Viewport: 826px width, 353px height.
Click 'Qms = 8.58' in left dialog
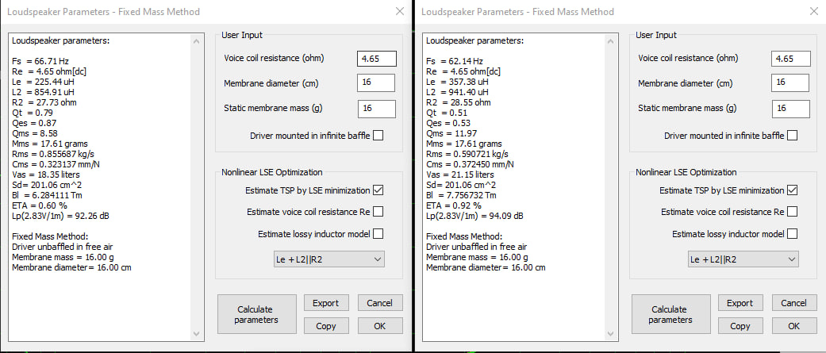click(35, 133)
